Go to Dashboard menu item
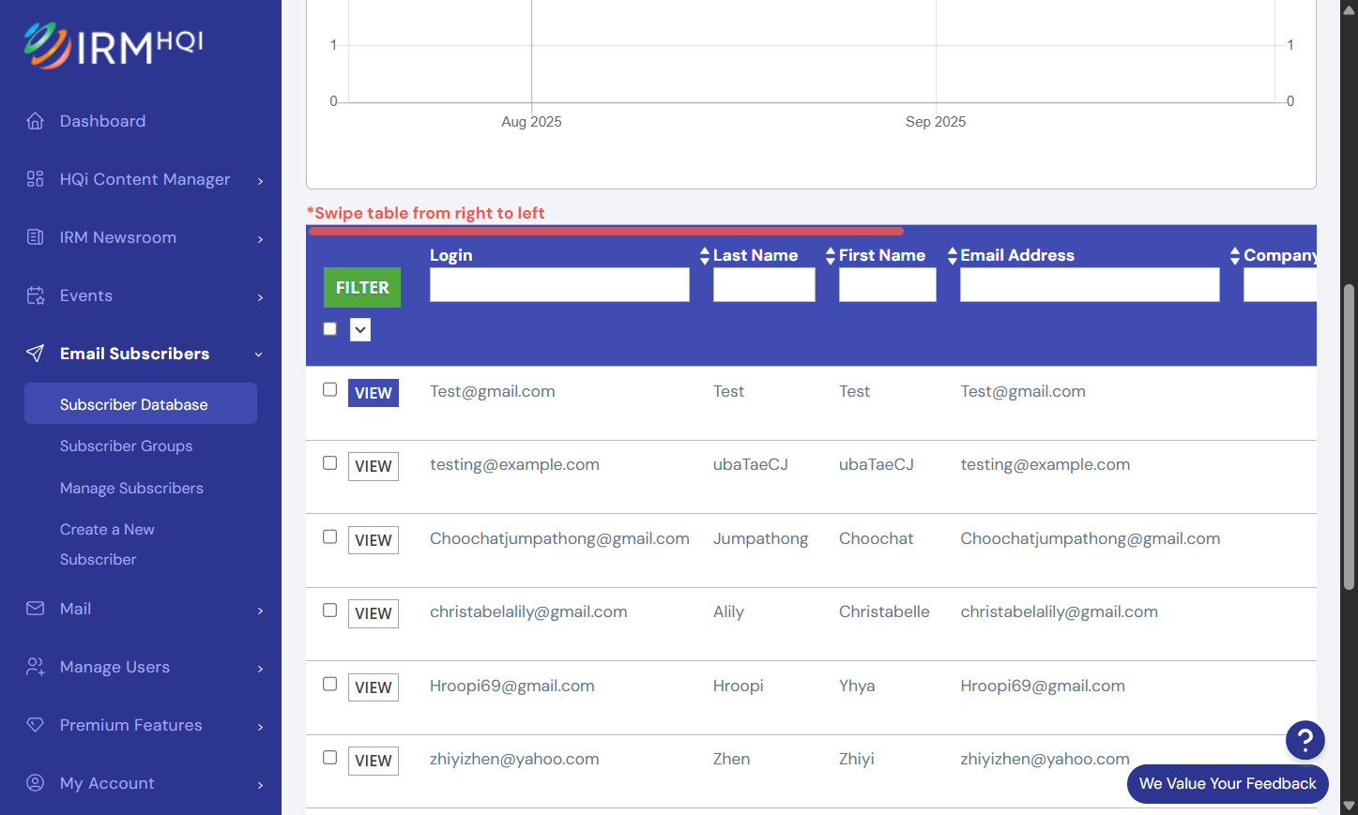Viewport: 1358px width, 815px height. [102, 121]
